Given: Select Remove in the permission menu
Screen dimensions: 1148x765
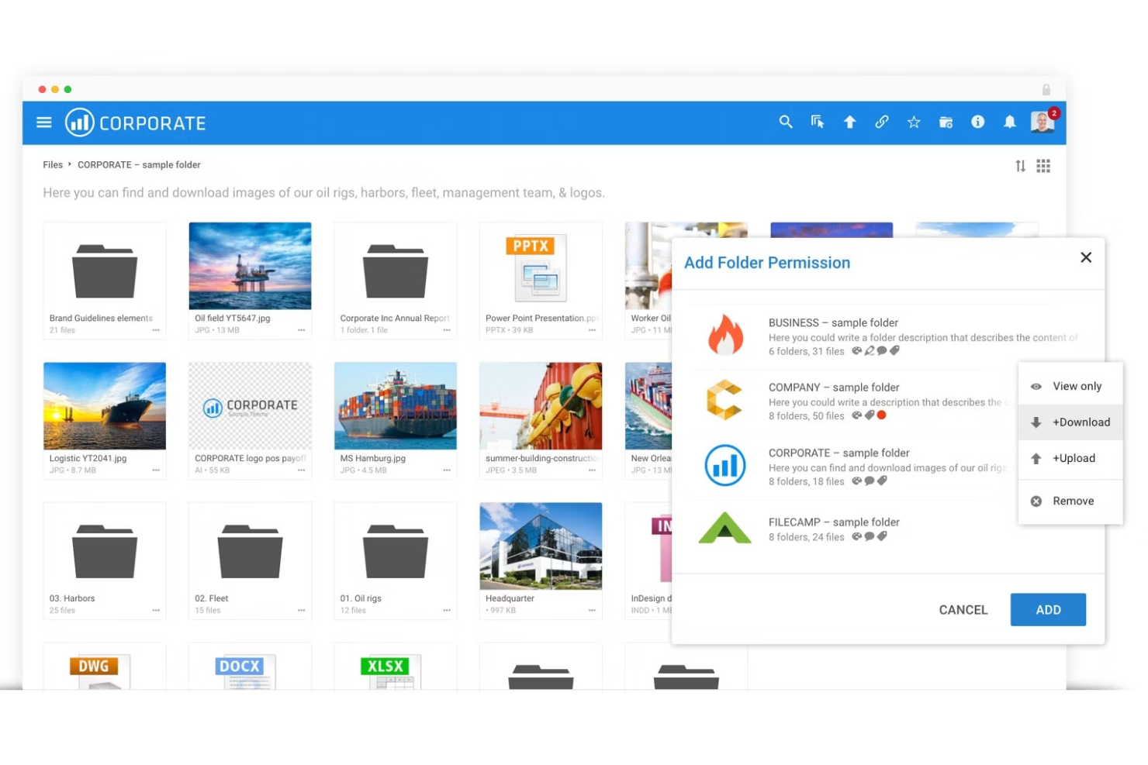Looking at the screenshot, I should [x=1070, y=501].
